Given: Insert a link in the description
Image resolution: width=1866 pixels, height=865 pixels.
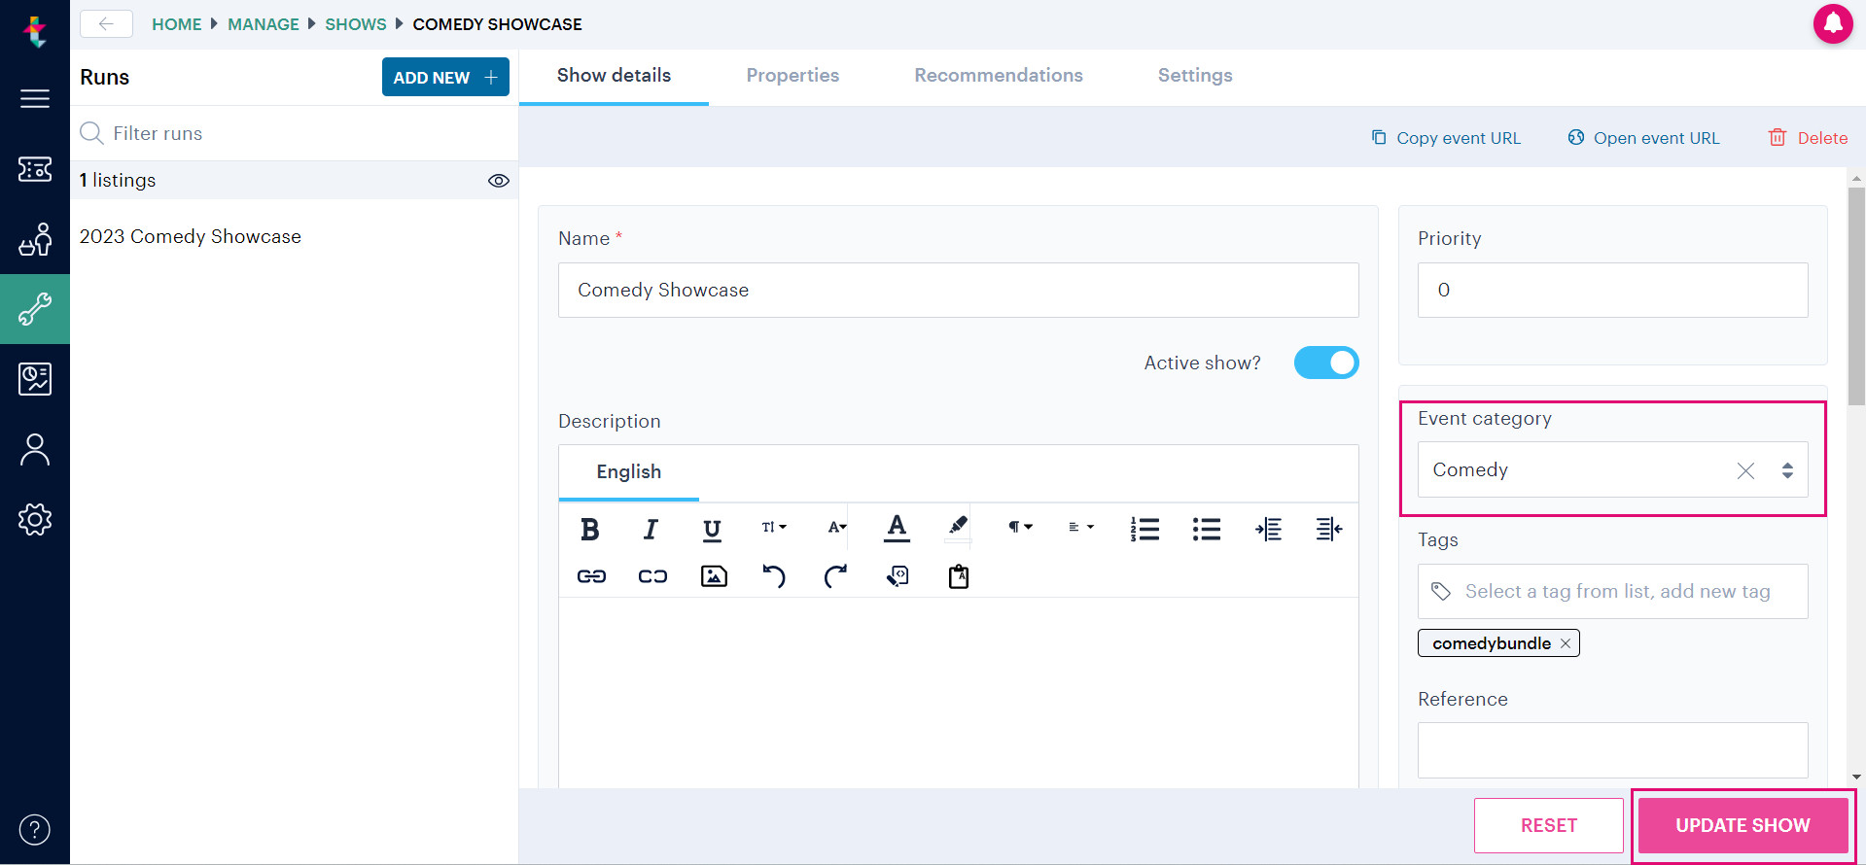Looking at the screenshot, I should [591, 576].
